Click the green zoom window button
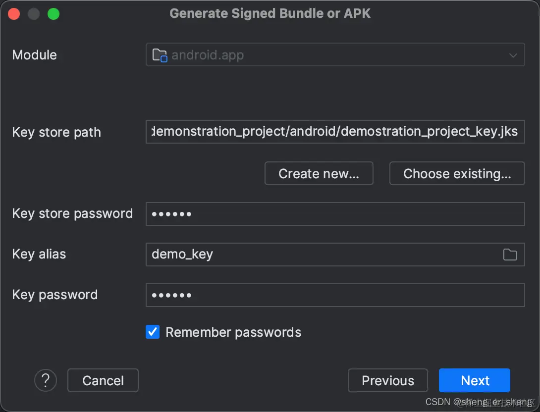 click(54, 14)
